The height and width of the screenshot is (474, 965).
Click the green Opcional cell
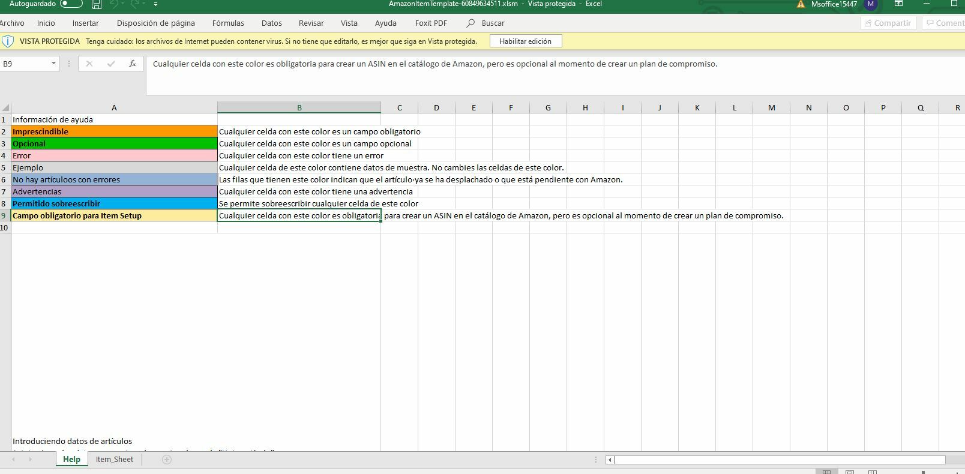pyautogui.click(x=114, y=143)
